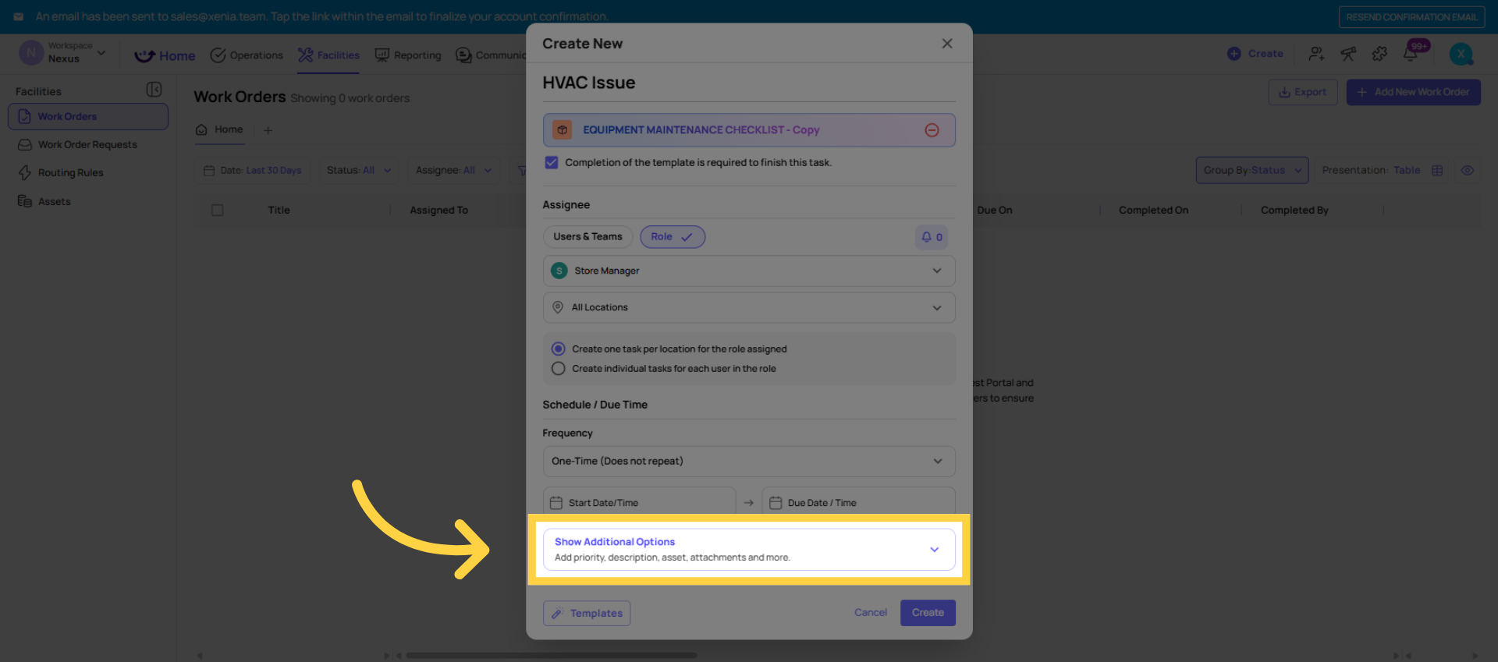Select Users & Teams assignee type
Image resolution: width=1498 pixels, height=662 pixels.
tap(587, 237)
